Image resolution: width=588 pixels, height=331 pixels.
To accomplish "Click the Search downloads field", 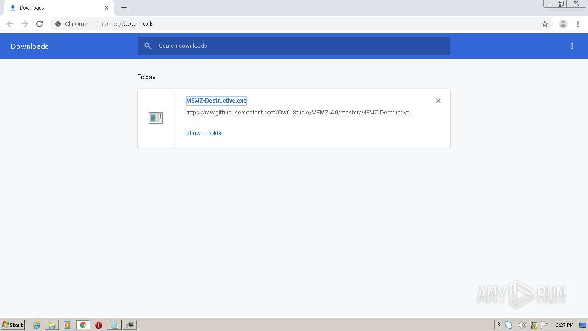I will 294,46.
